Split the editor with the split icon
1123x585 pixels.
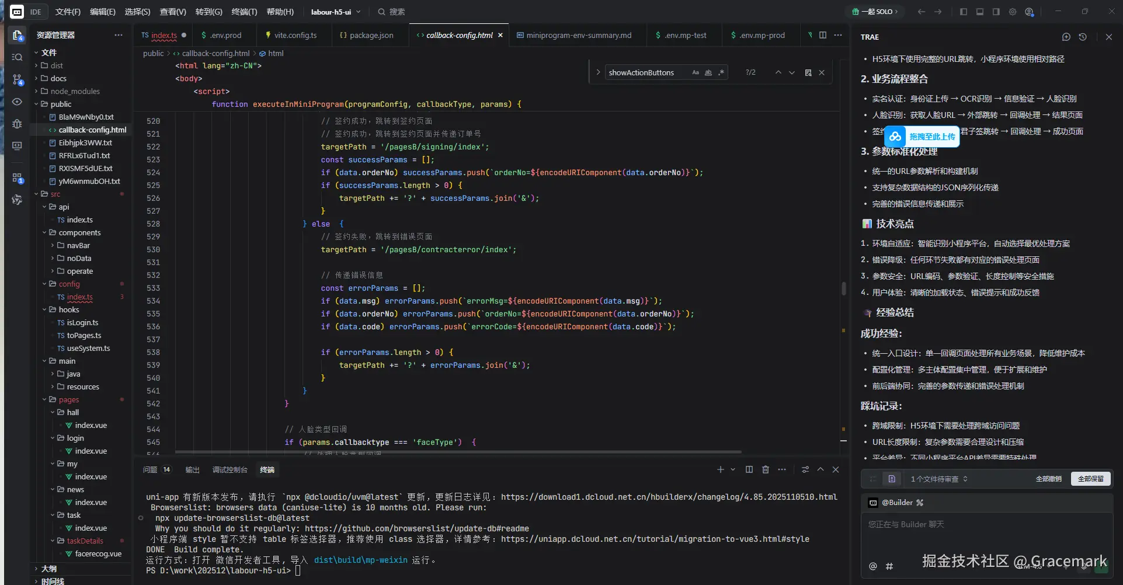[823, 35]
